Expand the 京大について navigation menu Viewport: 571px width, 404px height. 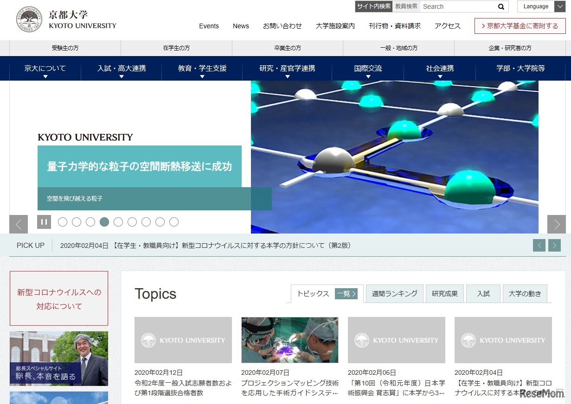[x=44, y=68]
